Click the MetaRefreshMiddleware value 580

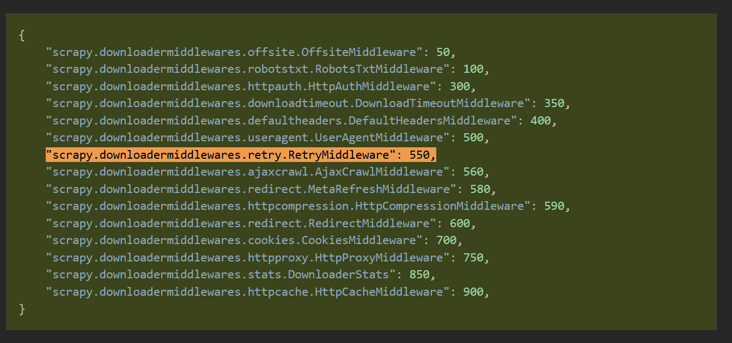(x=480, y=189)
